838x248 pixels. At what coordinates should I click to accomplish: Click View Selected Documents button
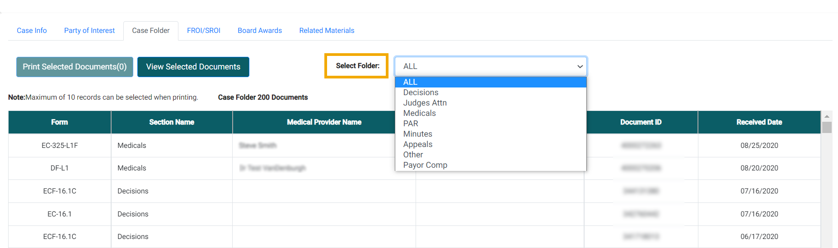[193, 67]
